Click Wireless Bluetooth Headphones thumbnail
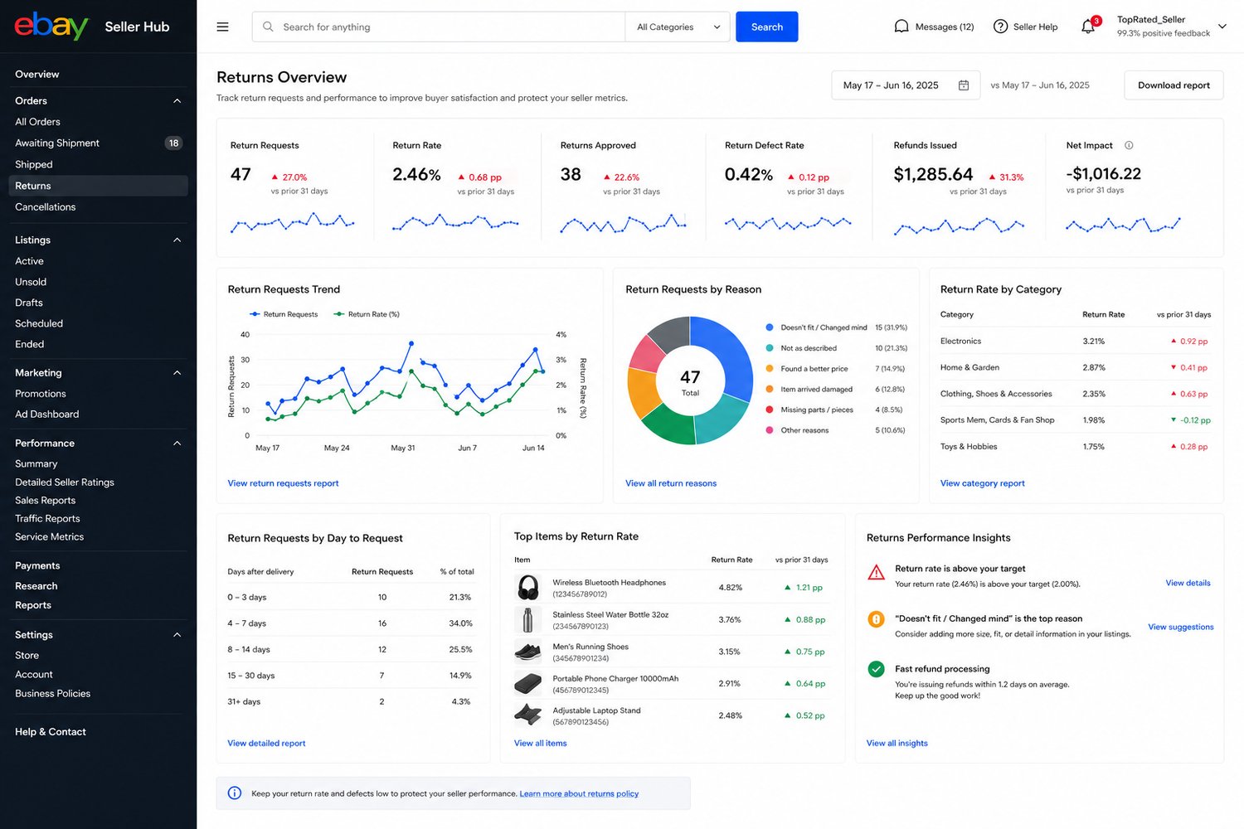The image size is (1244, 829). pyautogui.click(x=528, y=588)
